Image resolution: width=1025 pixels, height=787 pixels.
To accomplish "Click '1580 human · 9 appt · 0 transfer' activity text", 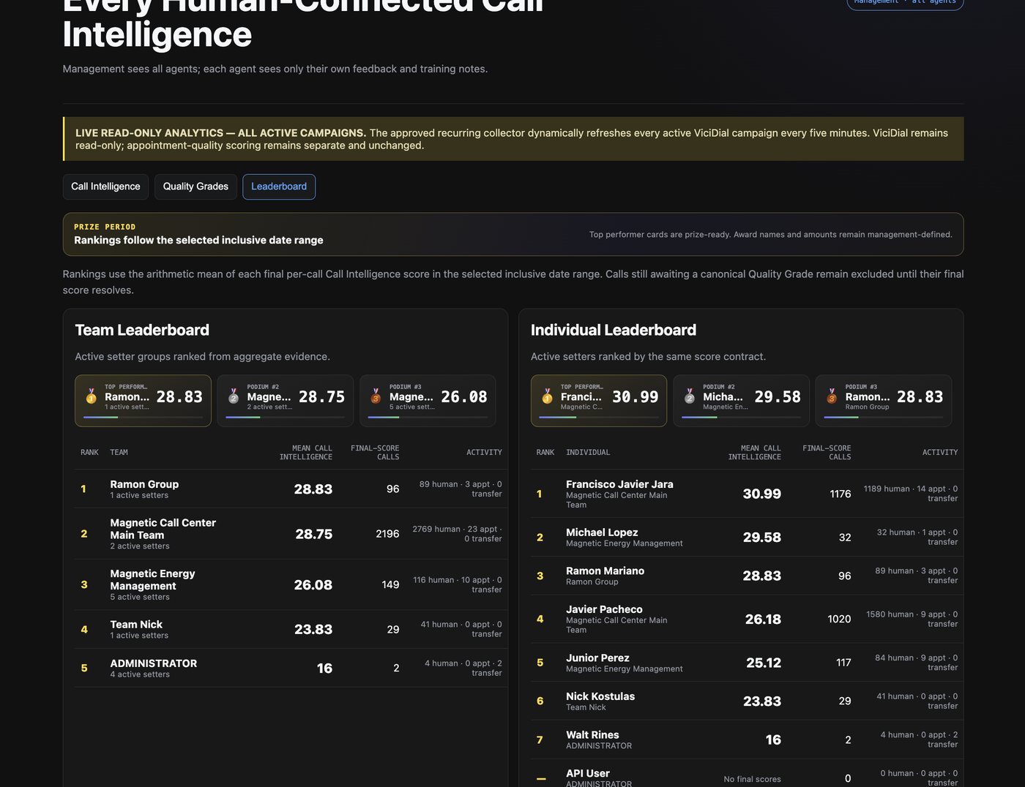I will [x=912, y=619].
